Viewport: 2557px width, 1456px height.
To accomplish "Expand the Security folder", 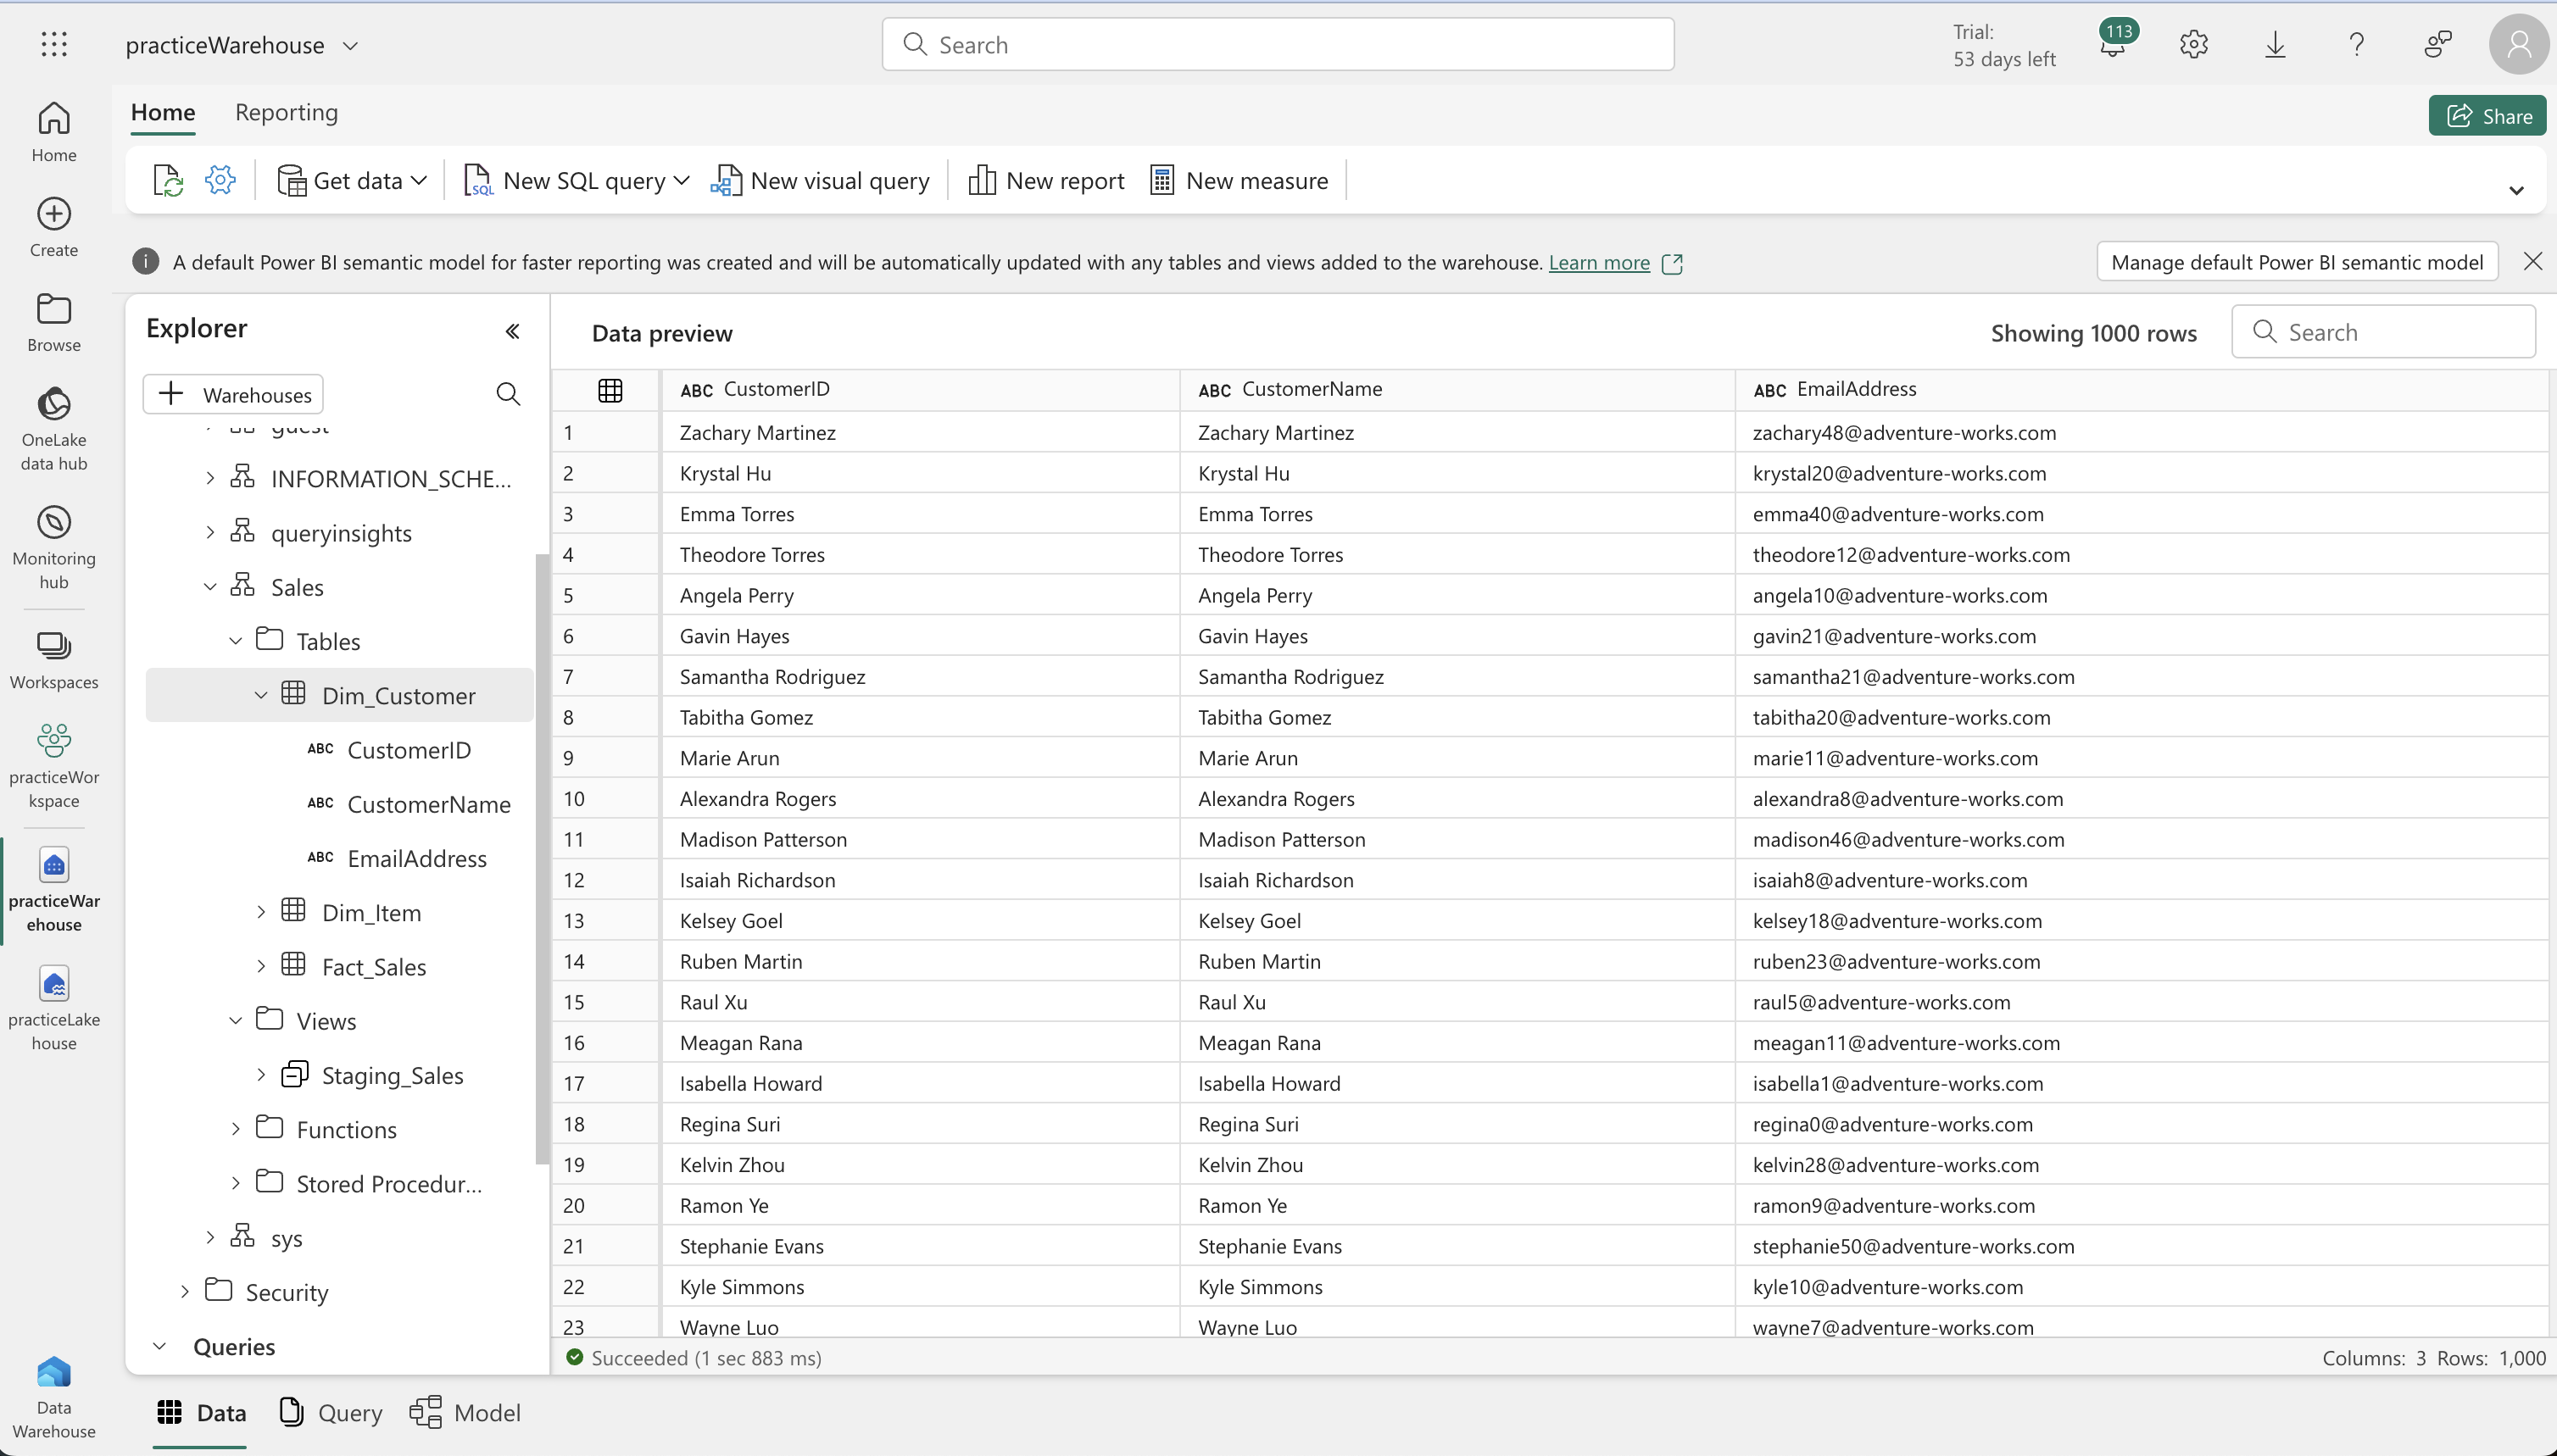I will point(184,1292).
